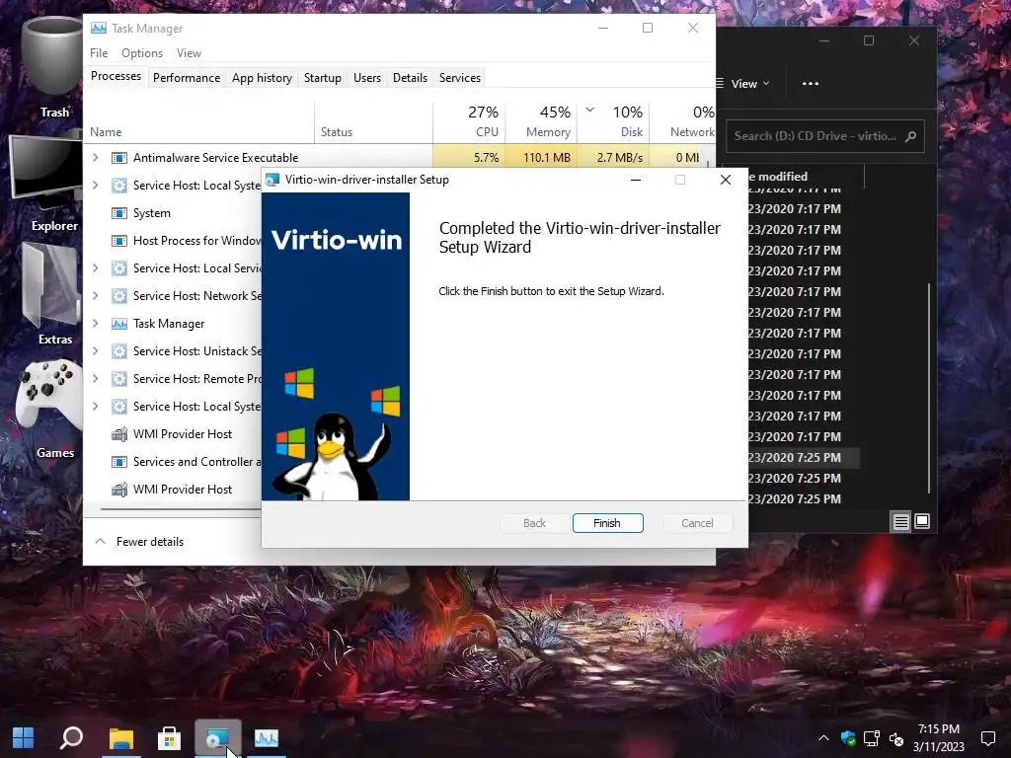The width and height of the screenshot is (1011, 758).
Task: Click the Virtio-win-driver-installer title bar icon
Action: coord(272,180)
